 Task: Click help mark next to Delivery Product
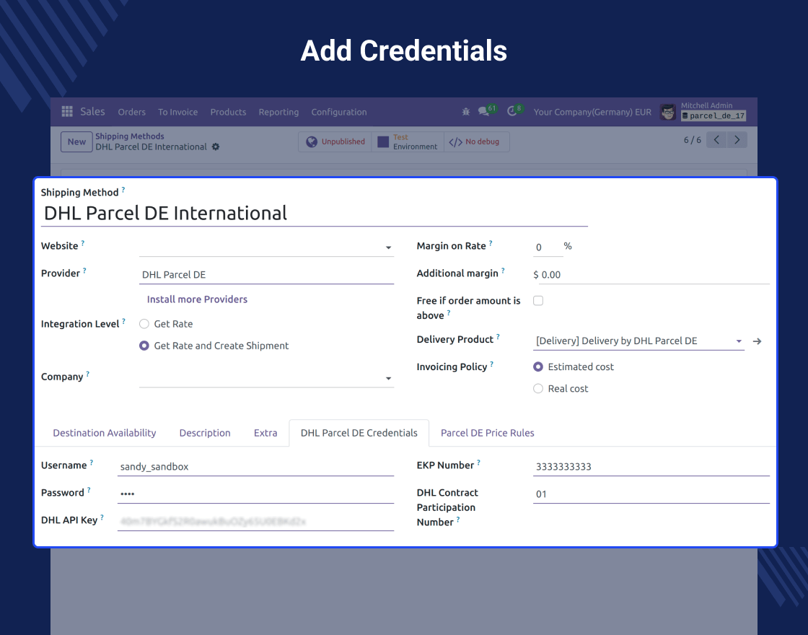tap(498, 336)
